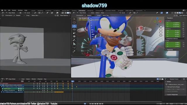Screen dimensions: 187x105
Task: Click the action name field in Action panel
Action: pyautogui.click(x=176, y=84)
